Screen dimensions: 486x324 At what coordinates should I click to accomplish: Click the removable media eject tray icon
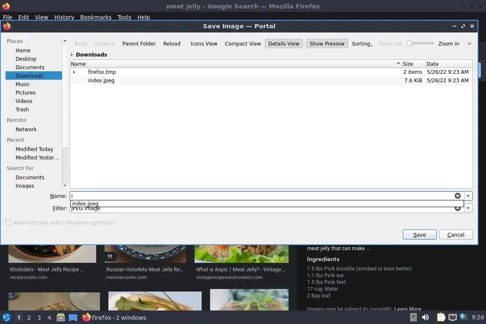point(413,317)
